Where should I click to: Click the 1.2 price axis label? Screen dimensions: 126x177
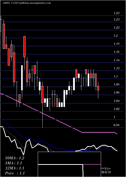116,36
